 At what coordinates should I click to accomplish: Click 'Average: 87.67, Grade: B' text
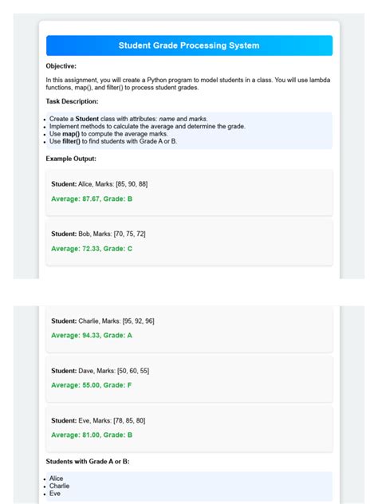tap(92, 199)
